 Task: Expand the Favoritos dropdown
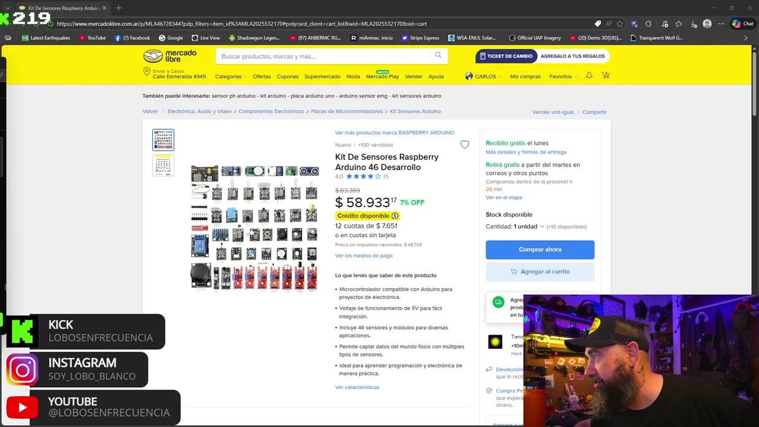tap(563, 77)
